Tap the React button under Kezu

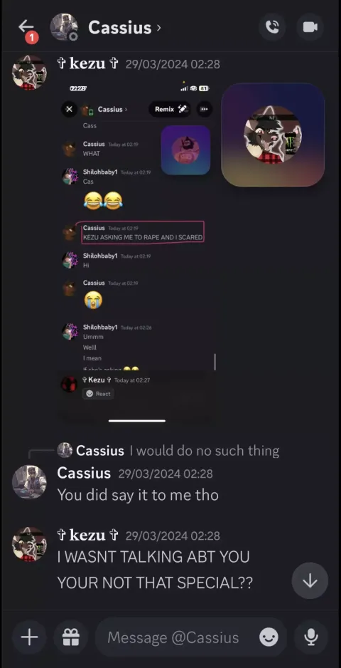98,394
